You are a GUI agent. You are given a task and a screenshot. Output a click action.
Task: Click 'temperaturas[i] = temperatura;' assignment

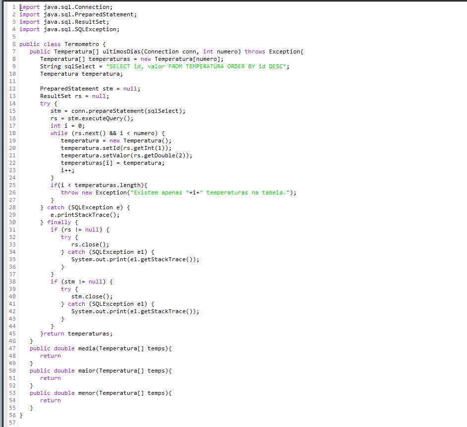(x=112, y=163)
